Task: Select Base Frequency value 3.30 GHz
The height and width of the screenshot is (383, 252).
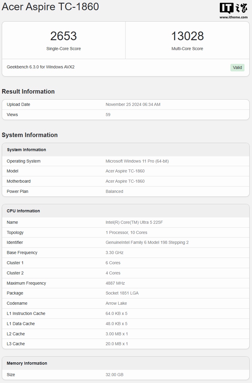Action: (x=114, y=253)
